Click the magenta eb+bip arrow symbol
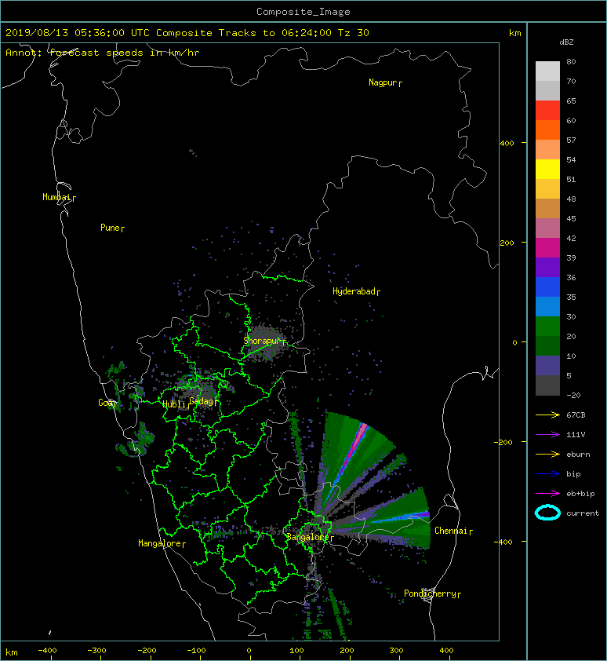 coord(547,494)
